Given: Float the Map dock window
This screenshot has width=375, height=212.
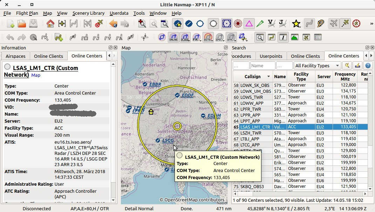Looking at the screenshot, I should point(226,48).
